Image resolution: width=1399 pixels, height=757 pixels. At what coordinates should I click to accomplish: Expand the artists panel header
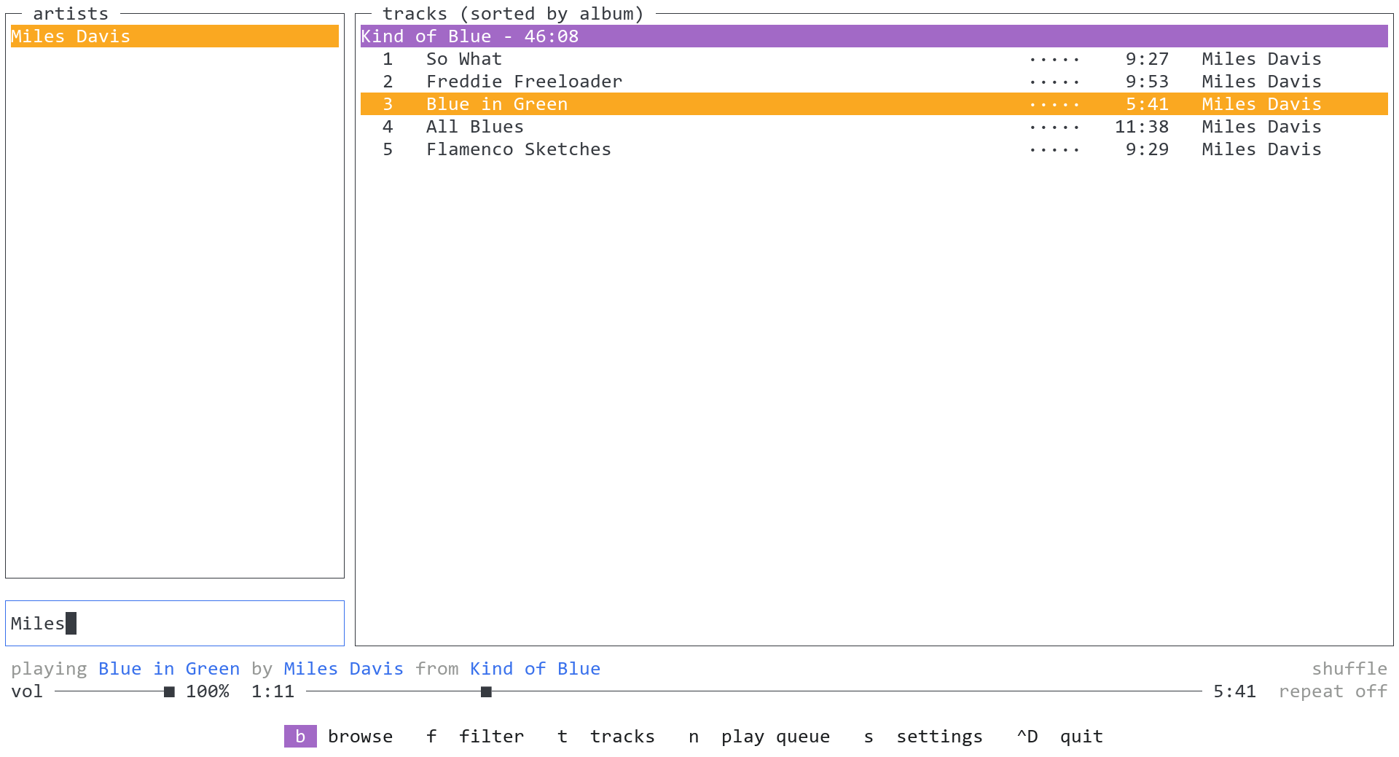pyautogui.click(x=71, y=13)
